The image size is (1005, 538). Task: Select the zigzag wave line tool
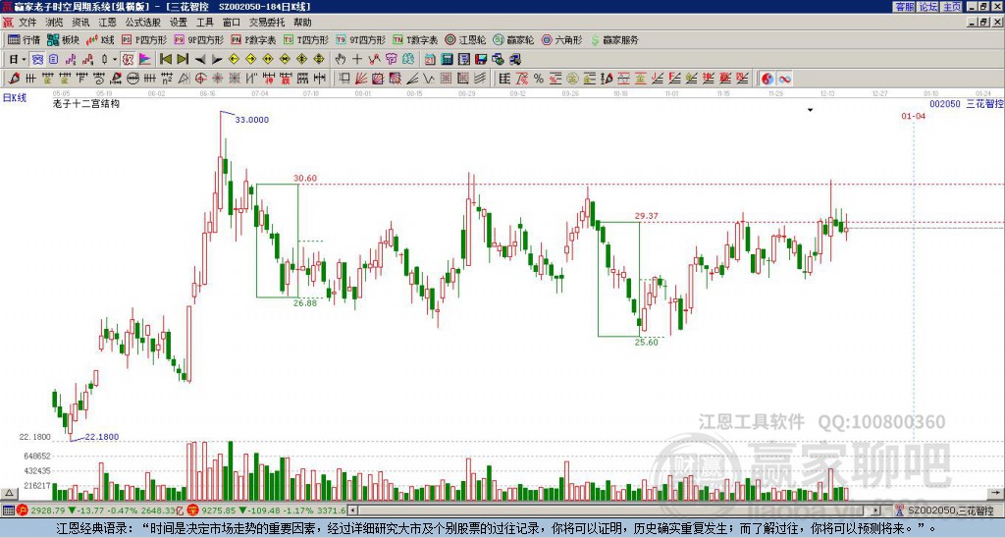coord(428,79)
